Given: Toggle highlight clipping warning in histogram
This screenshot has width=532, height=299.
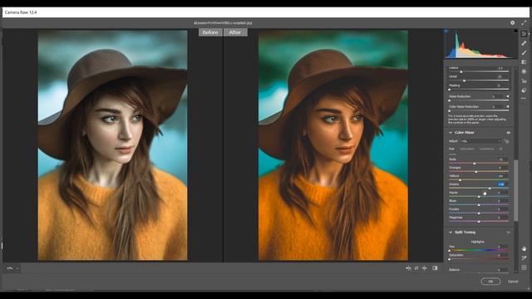Looking at the screenshot, I should coord(515,31).
